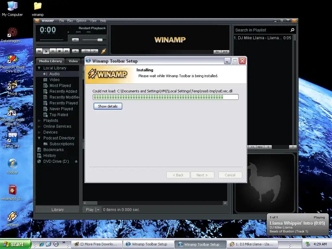Image resolution: width=332 pixels, height=249 pixels.
Task: Open the Help menu in Winamp
Action: tap(103, 21)
